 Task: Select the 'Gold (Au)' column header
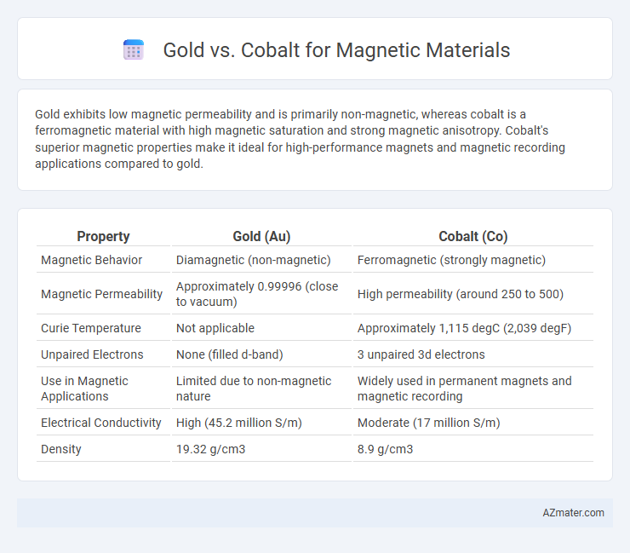coord(261,236)
